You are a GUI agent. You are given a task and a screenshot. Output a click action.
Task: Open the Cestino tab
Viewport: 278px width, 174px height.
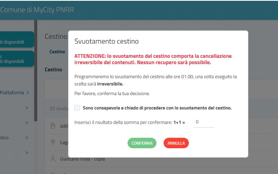click(57, 52)
